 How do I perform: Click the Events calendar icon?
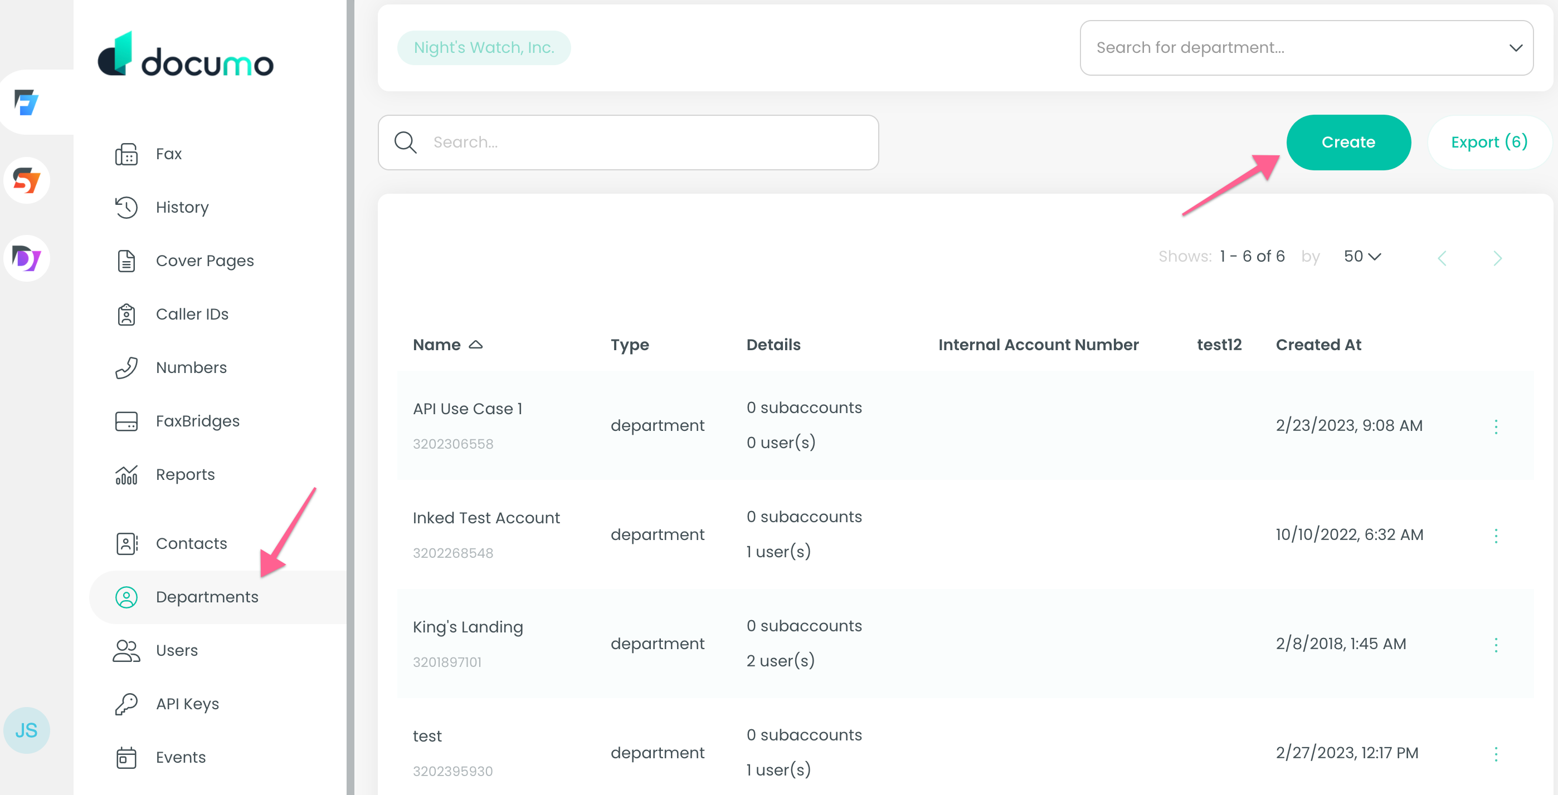pyautogui.click(x=126, y=758)
